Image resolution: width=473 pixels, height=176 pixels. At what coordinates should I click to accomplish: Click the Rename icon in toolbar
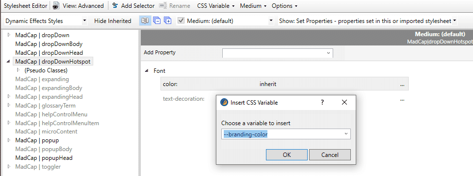pyautogui.click(x=163, y=5)
